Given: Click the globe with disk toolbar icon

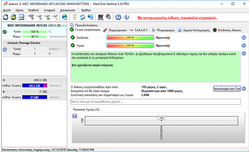Looking at the screenshot, I should point(65,17).
